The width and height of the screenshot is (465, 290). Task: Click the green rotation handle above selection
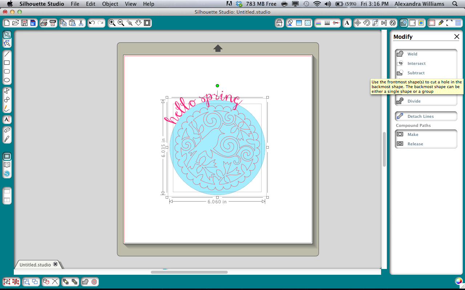pos(217,86)
